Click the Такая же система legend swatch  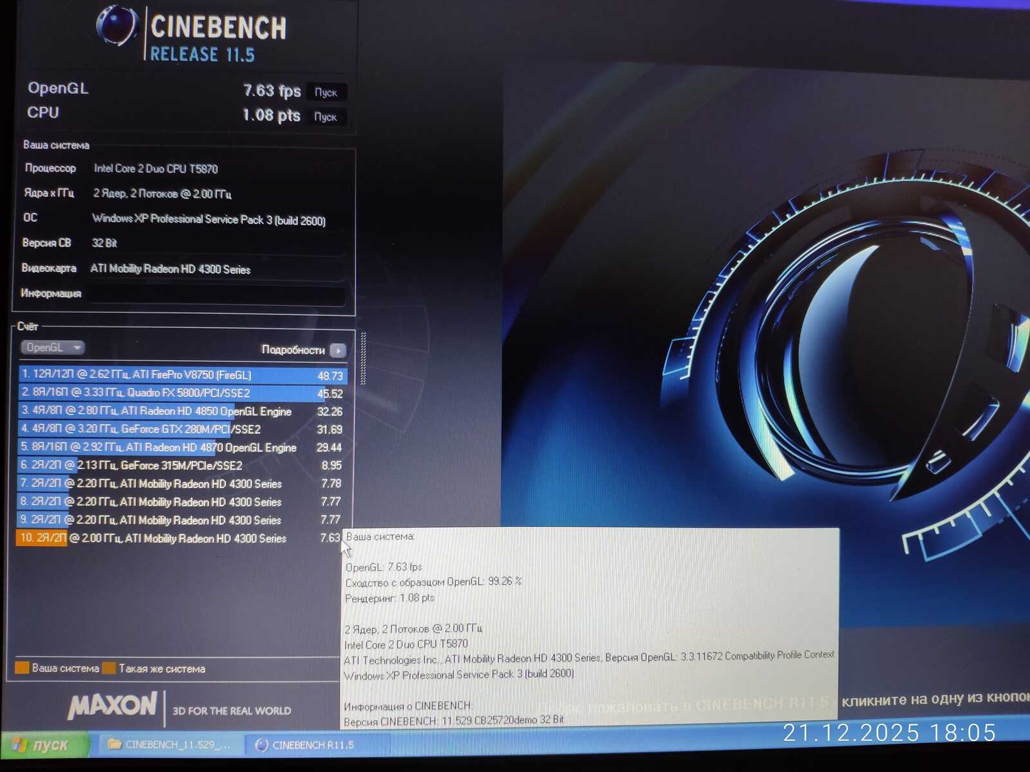coord(109,668)
